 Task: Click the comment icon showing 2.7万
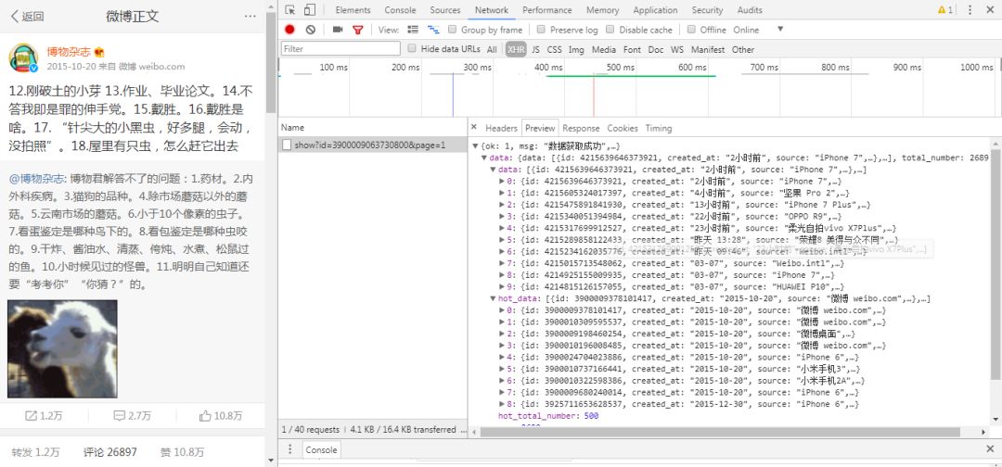pyautogui.click(x=120, y=416)
